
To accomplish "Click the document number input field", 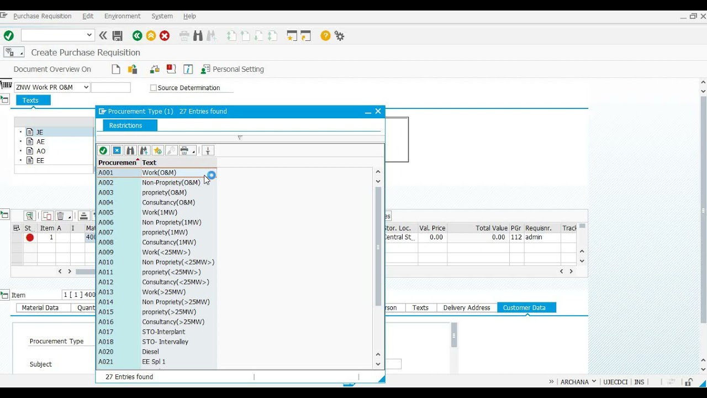I will pyautogui.click(x=111, y=87).
